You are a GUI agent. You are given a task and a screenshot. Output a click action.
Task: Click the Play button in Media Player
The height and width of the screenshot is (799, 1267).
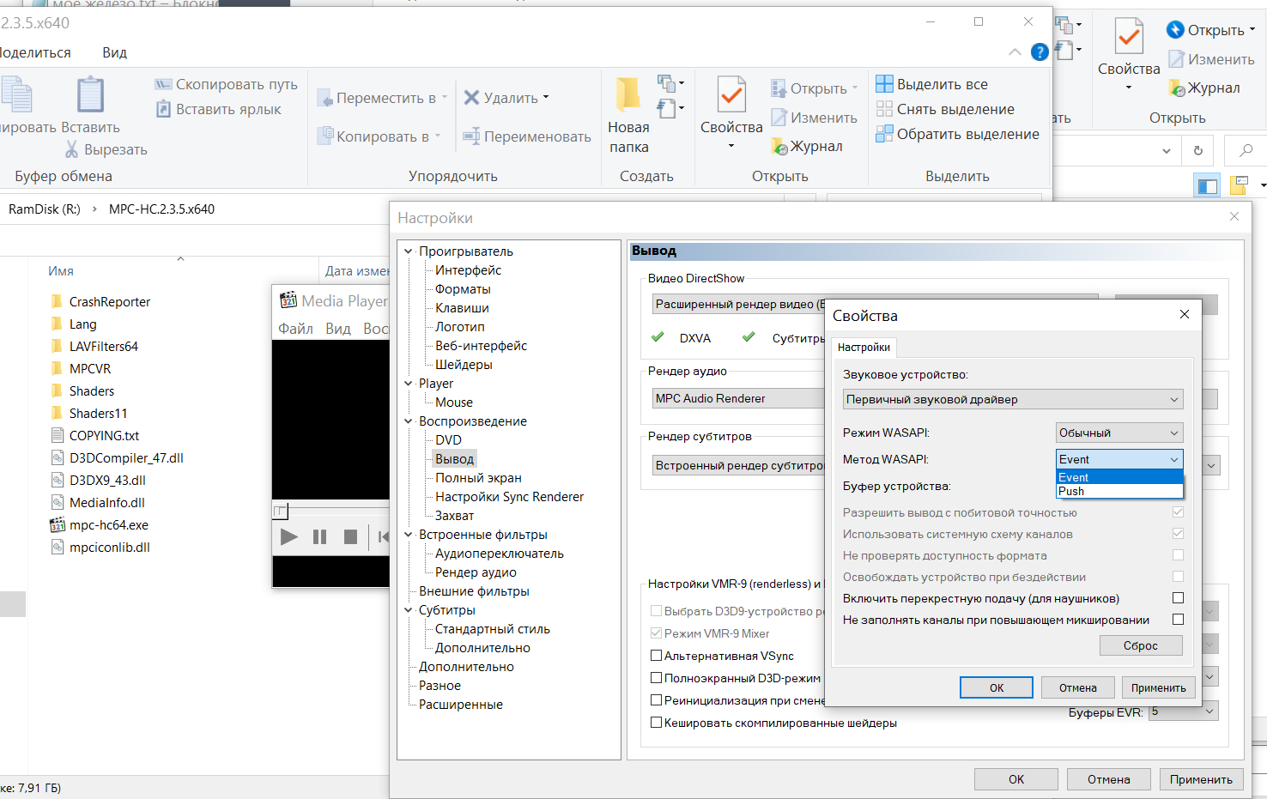289,537
